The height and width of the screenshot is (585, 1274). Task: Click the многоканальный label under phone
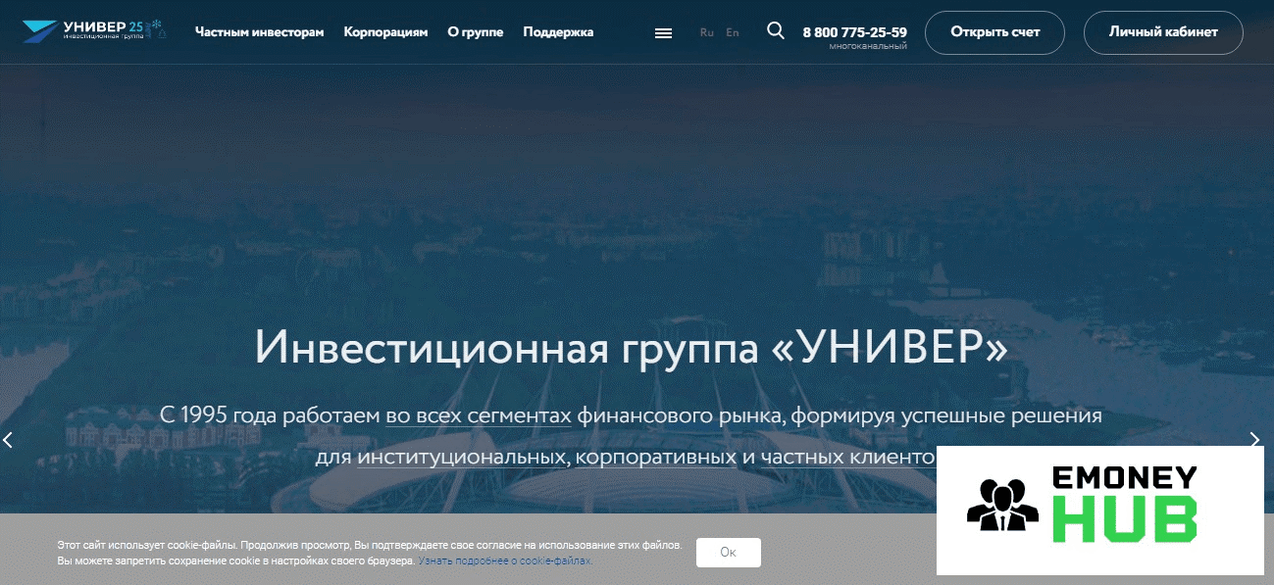coord(867,46)
